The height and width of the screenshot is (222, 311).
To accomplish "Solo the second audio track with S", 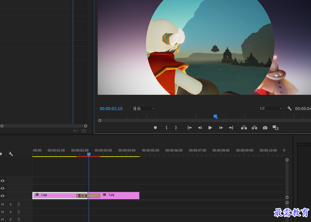I will 10,212.
